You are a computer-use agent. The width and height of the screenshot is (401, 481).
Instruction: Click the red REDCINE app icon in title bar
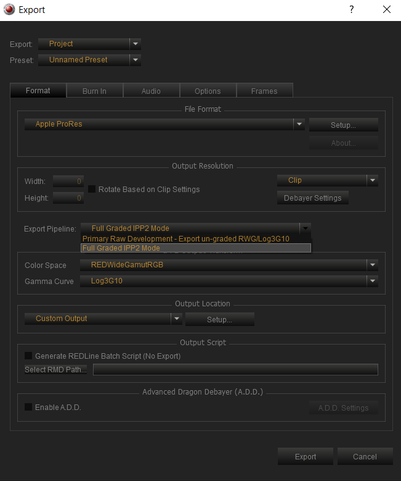tap(9, 9)
